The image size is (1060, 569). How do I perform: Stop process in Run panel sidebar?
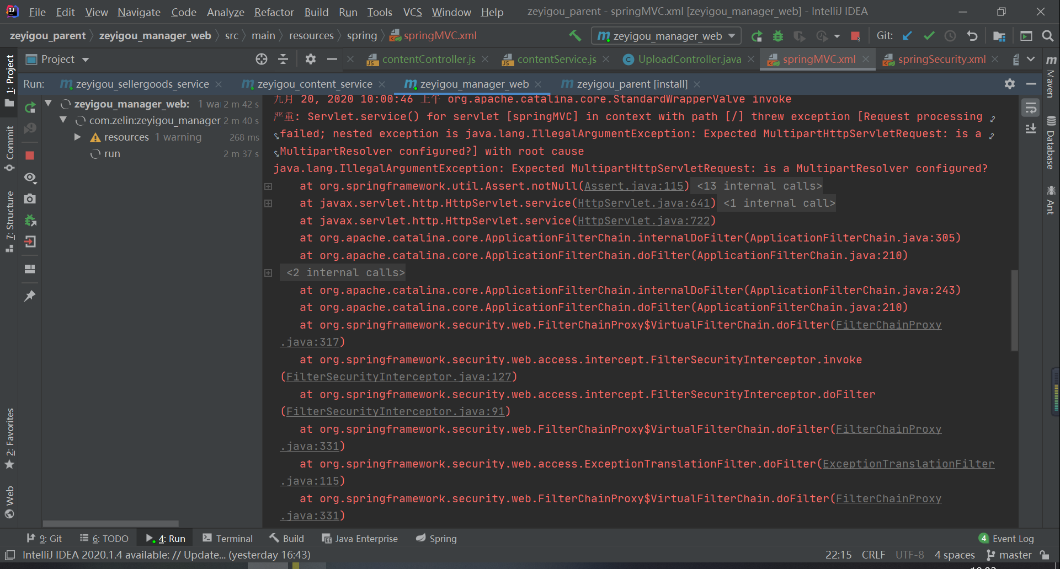point(30,155)
